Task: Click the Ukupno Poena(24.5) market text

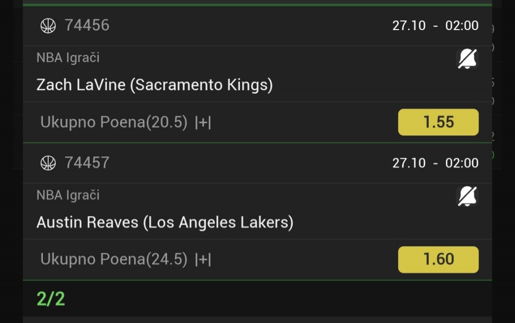Action: click(x=114, y=260)
